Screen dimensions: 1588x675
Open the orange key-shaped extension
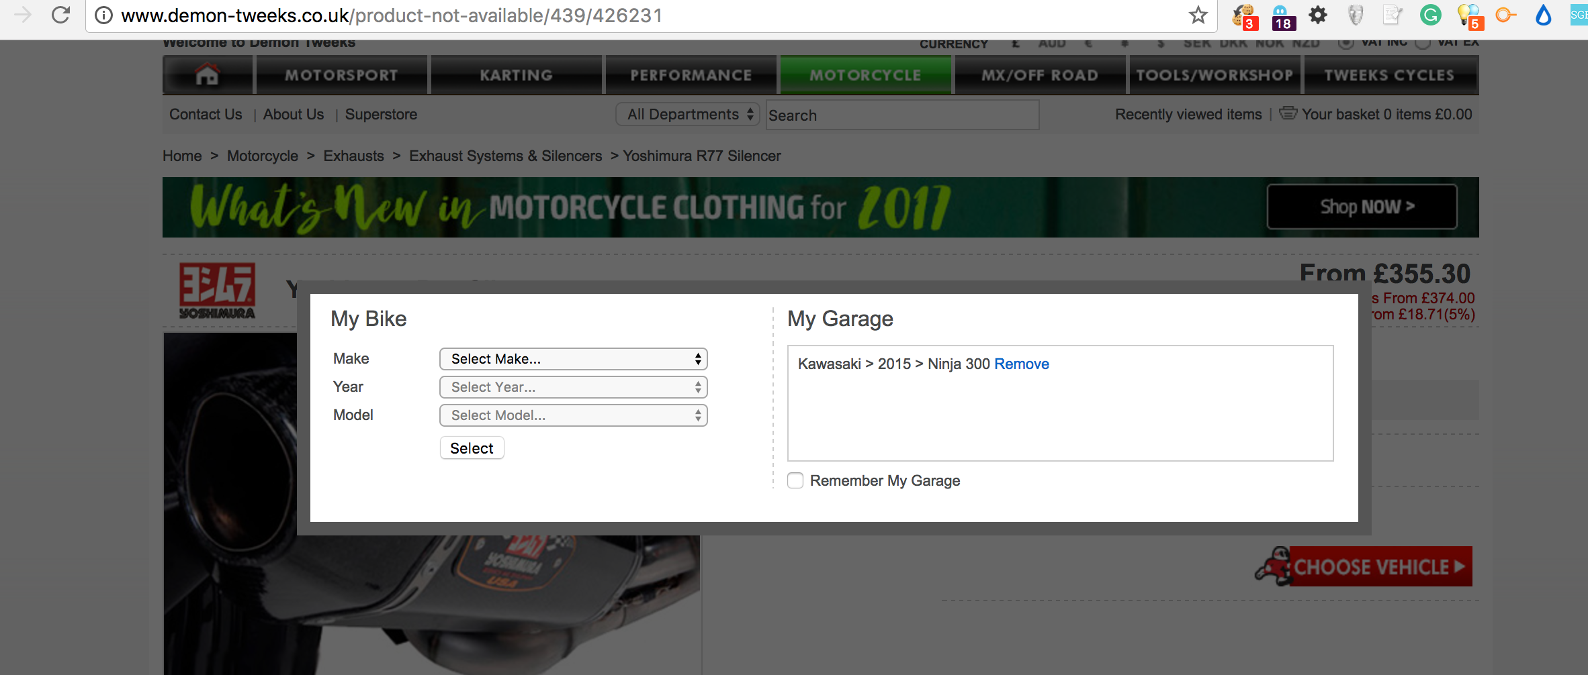pos(1506,15)
